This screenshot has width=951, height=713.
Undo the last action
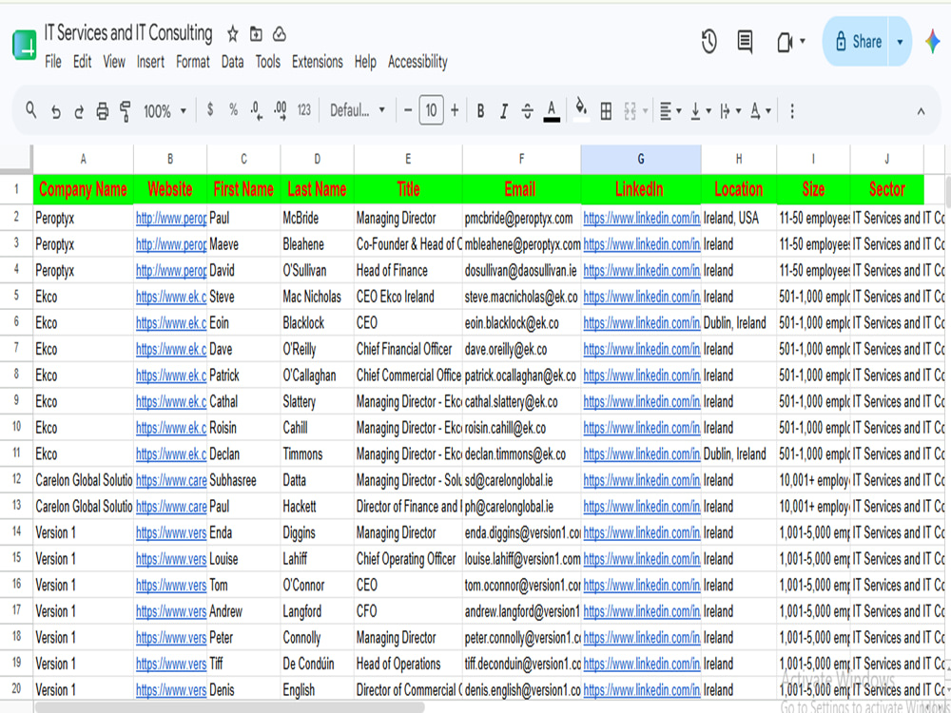click(x=56, y=111)
